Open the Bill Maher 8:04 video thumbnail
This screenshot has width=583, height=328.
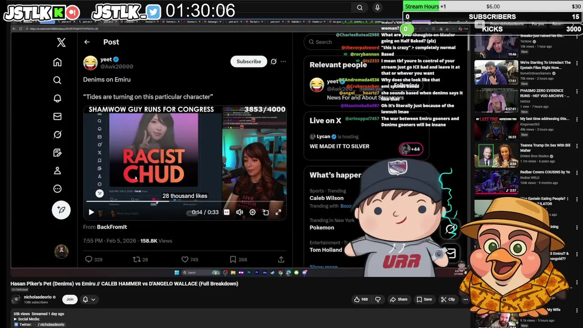496,155
